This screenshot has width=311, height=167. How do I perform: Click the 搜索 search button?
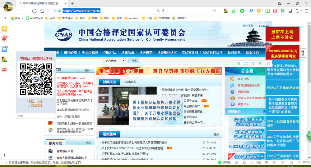click(134, 61)
